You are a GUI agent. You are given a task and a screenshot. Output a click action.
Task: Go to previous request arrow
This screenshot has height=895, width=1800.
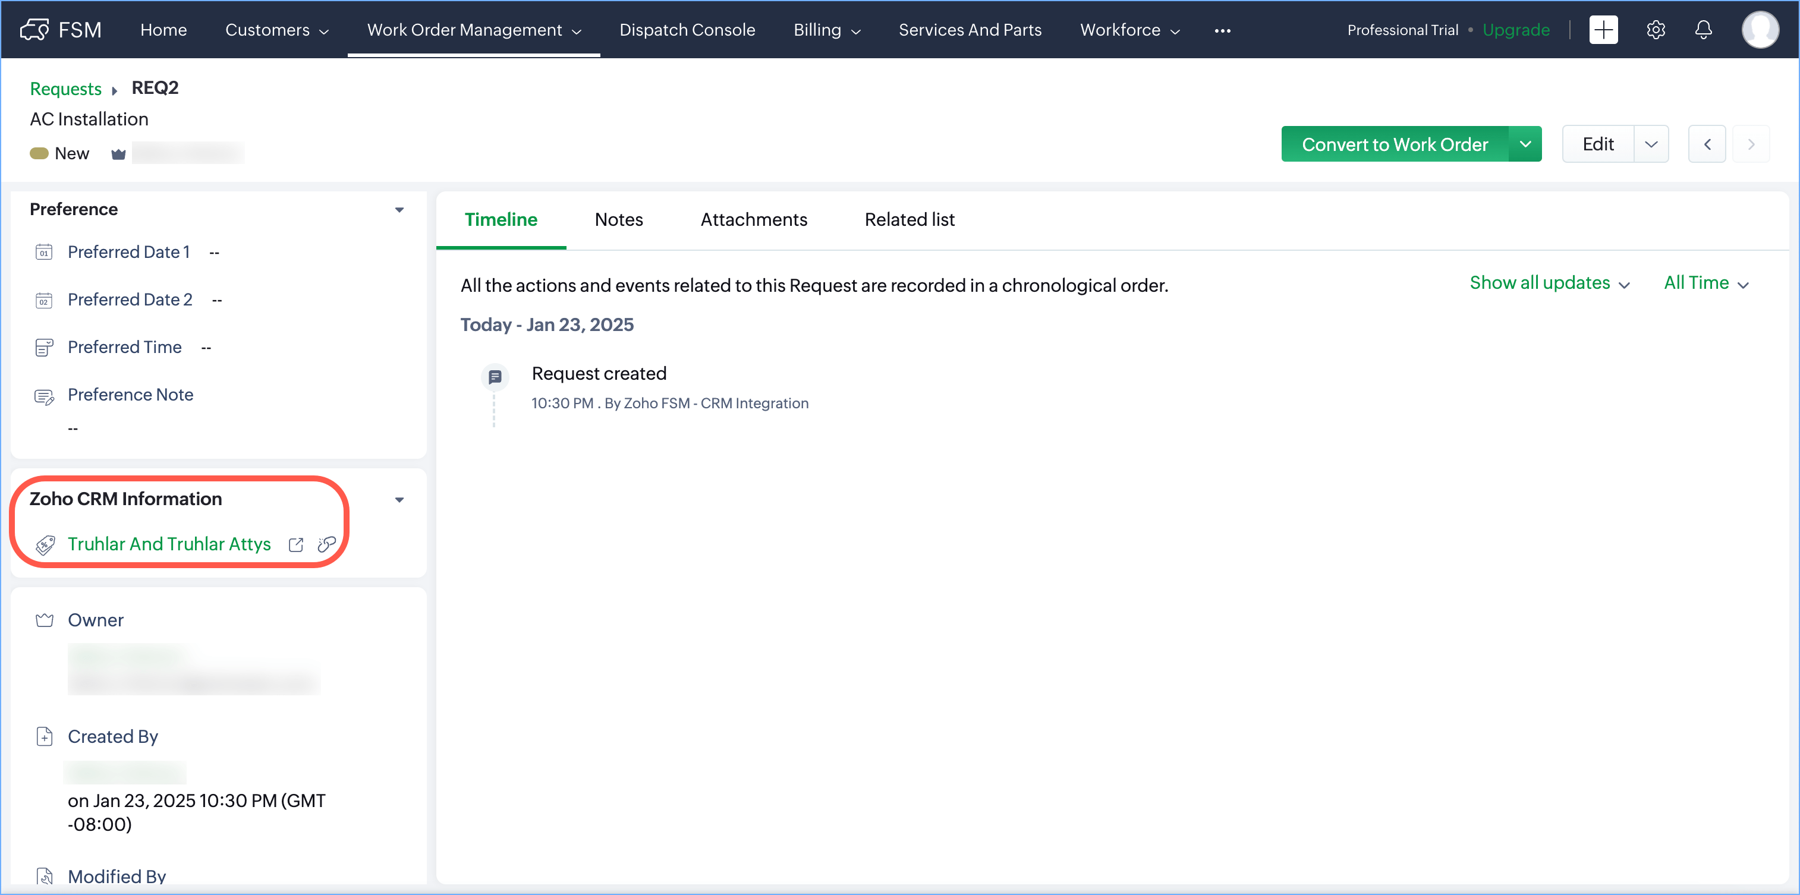click(1706, 144)
